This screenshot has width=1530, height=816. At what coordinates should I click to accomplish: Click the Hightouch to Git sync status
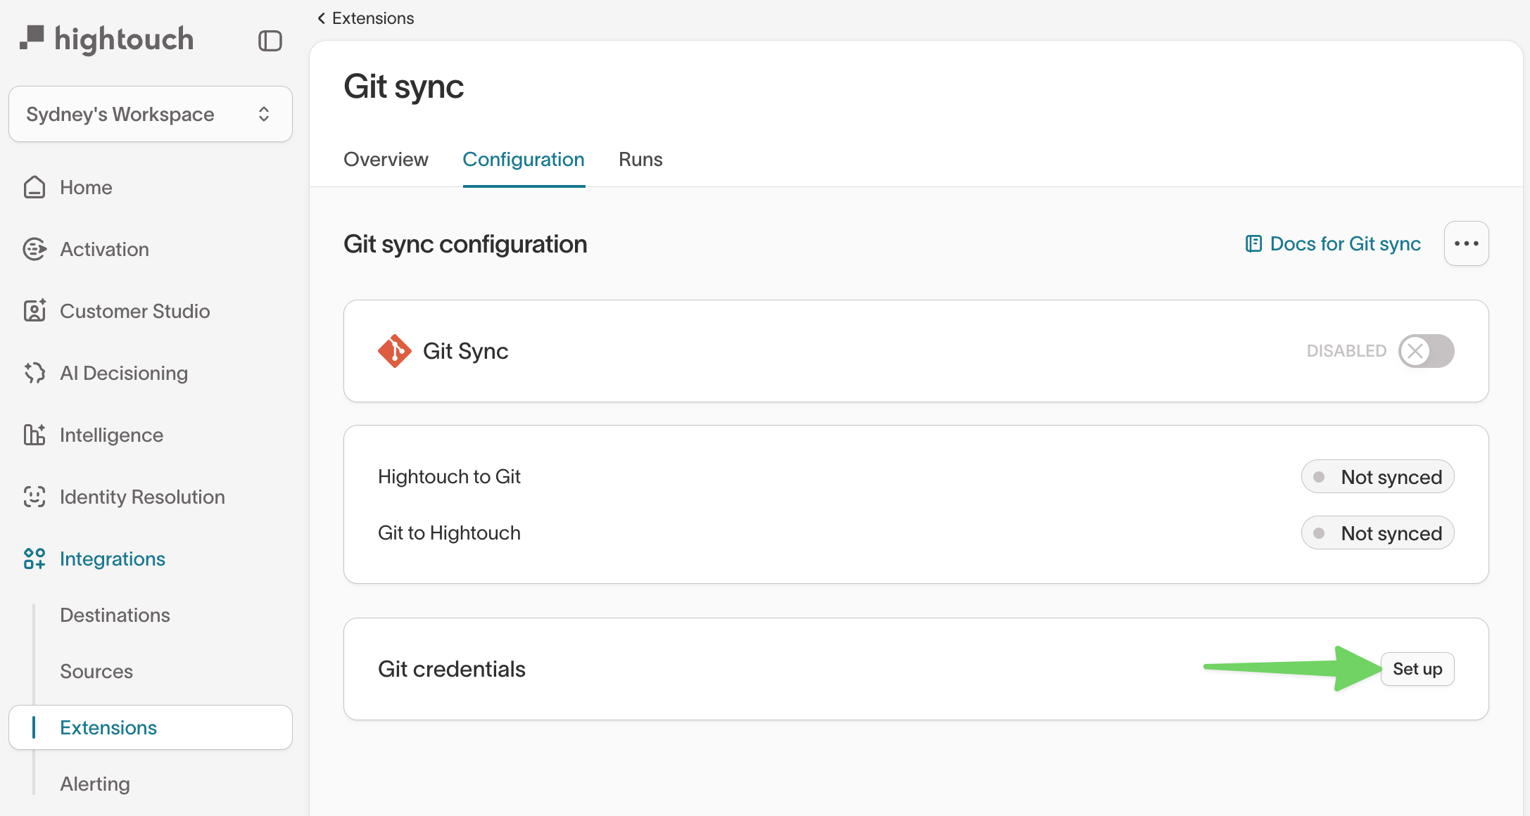[1377, 476]
